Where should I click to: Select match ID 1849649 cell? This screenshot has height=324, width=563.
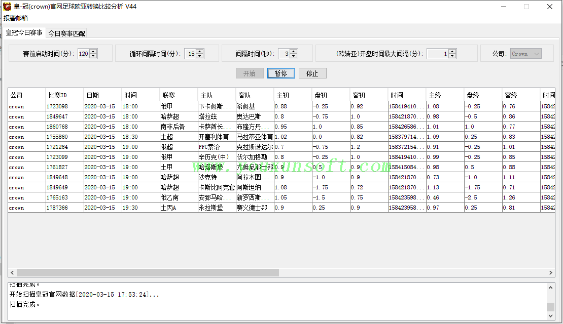pos(64,187)
